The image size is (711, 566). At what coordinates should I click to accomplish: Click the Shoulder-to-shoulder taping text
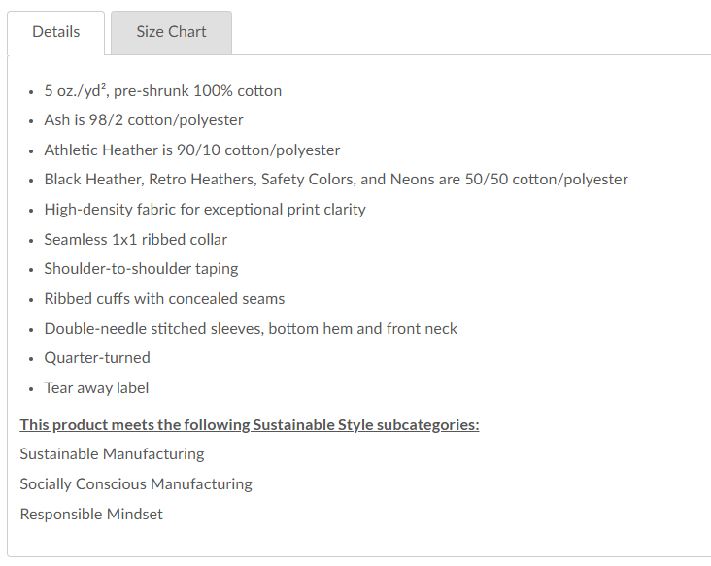[x=141, y=269]
